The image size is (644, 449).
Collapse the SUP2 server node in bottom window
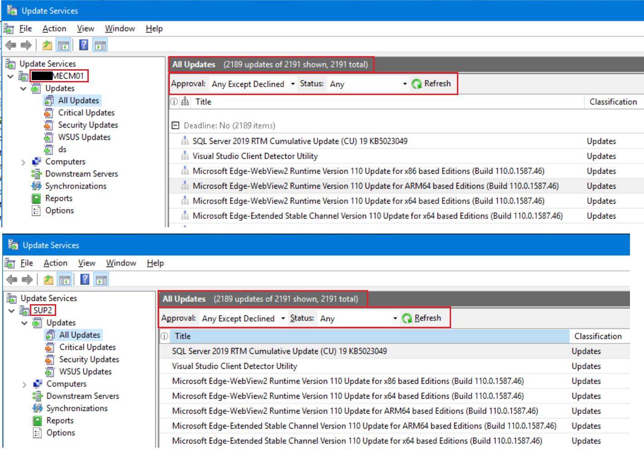pyautogui.click(x=11, y=310)
